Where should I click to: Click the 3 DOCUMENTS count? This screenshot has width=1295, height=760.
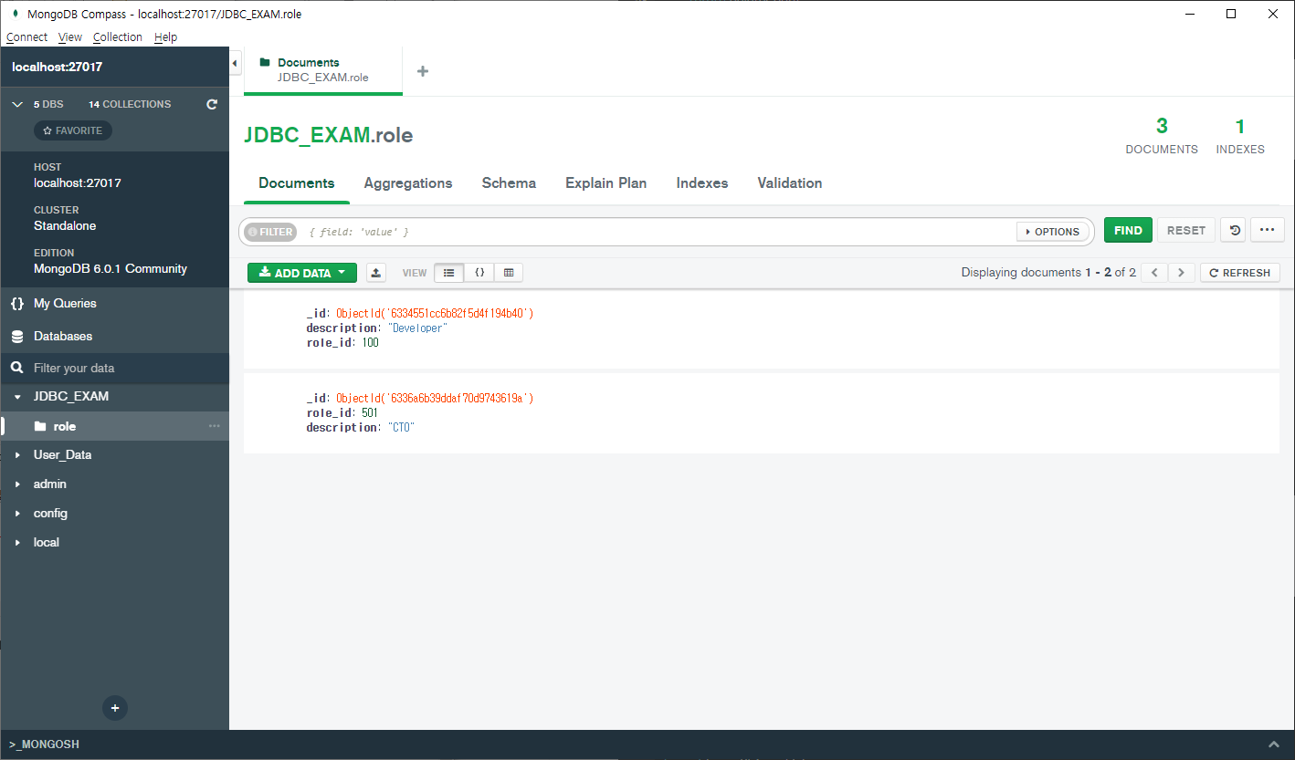(x=1162, y=136)
